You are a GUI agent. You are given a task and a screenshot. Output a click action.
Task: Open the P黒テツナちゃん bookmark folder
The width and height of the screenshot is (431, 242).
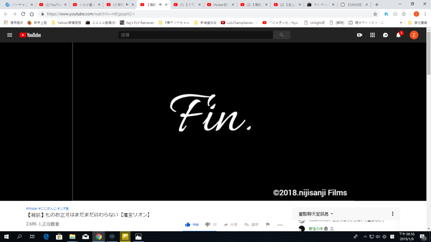[174, 23]
